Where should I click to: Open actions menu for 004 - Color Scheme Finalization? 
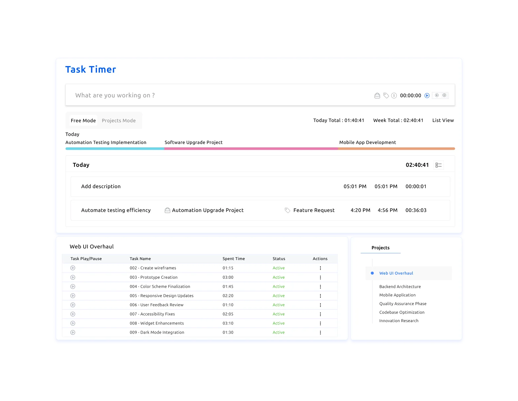pos(320,286)
